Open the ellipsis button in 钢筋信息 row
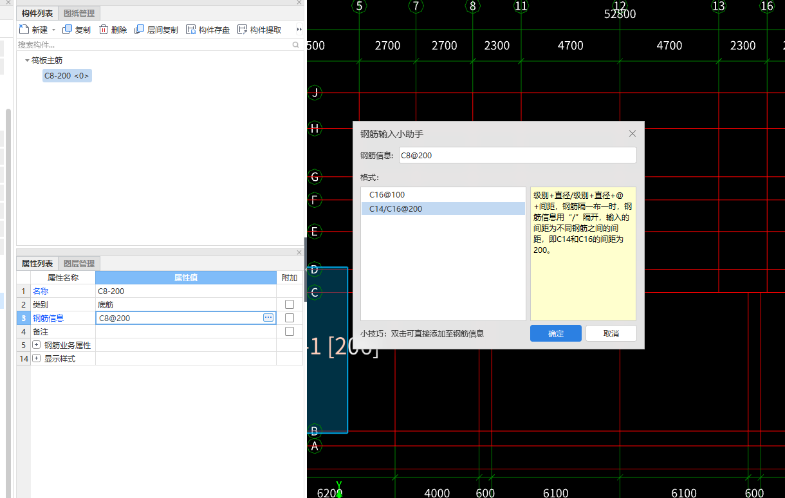This screenshot has width=785, height=498. point(268,318)
